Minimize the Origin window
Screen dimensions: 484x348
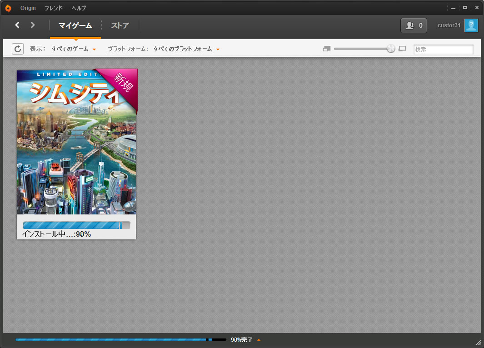point(453,8)
